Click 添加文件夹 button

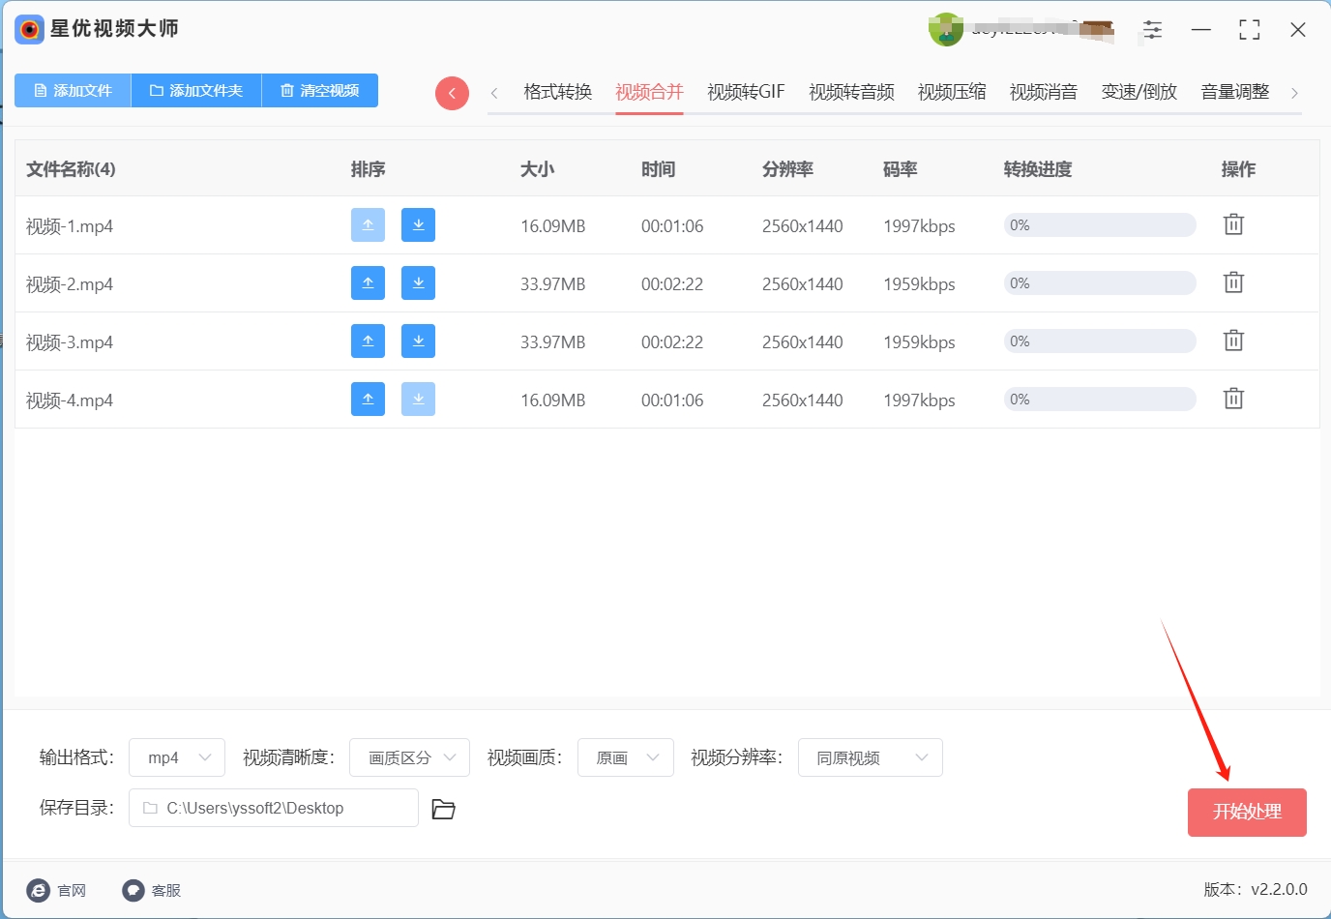click(x=196, y=90)
